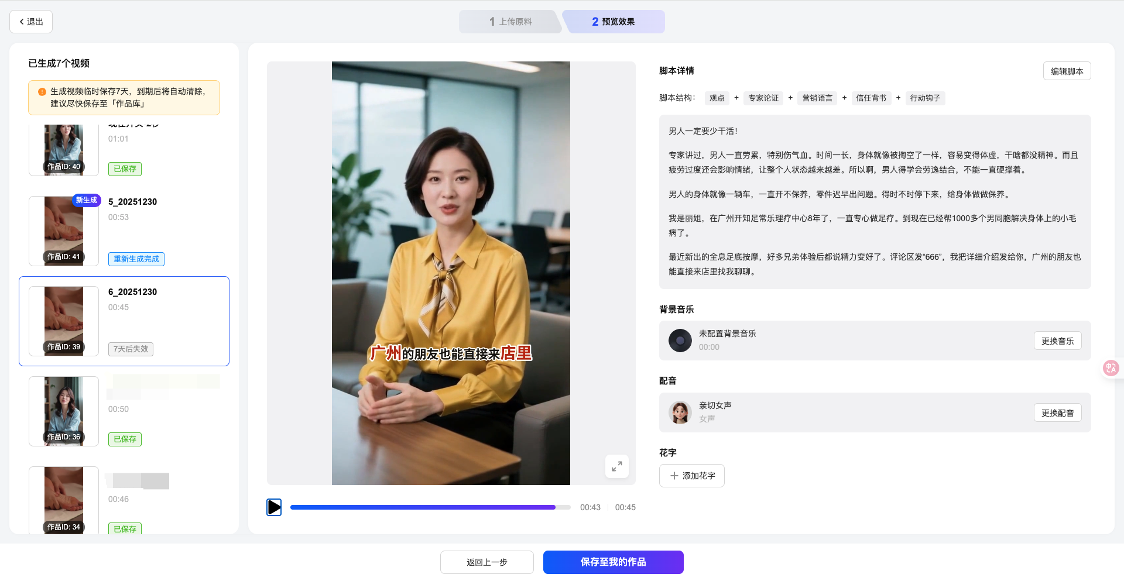Image resolution: width=1124 pixels, height=581 pixels.
Task: Click the 脚本详情 heading
Action: (677, 71)
